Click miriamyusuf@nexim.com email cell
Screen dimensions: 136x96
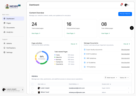point(77,92)
